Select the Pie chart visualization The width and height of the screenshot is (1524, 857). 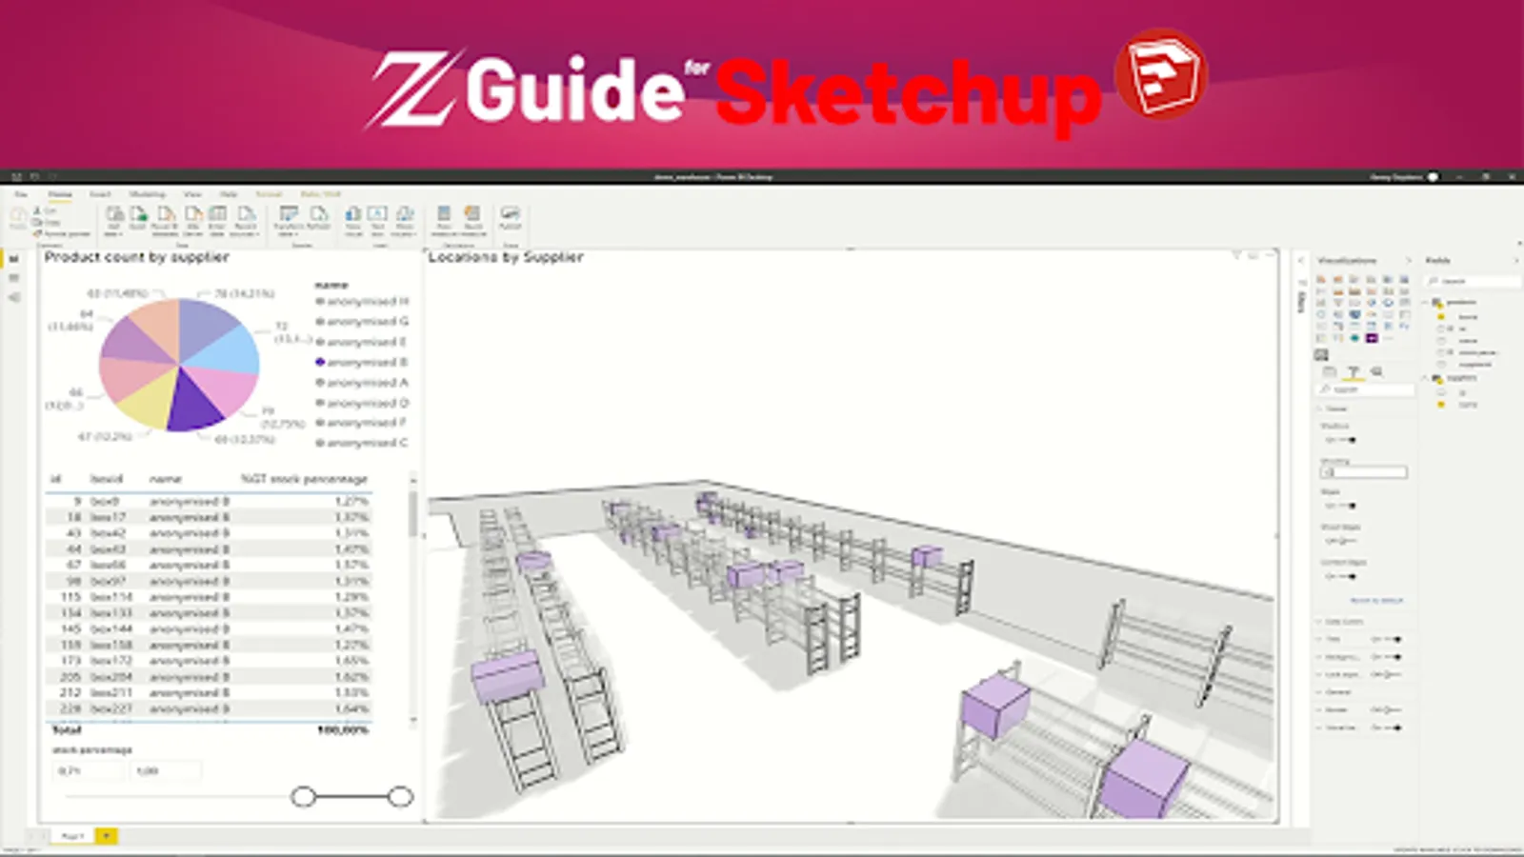pyautogui.click(x=1372, y=303)
